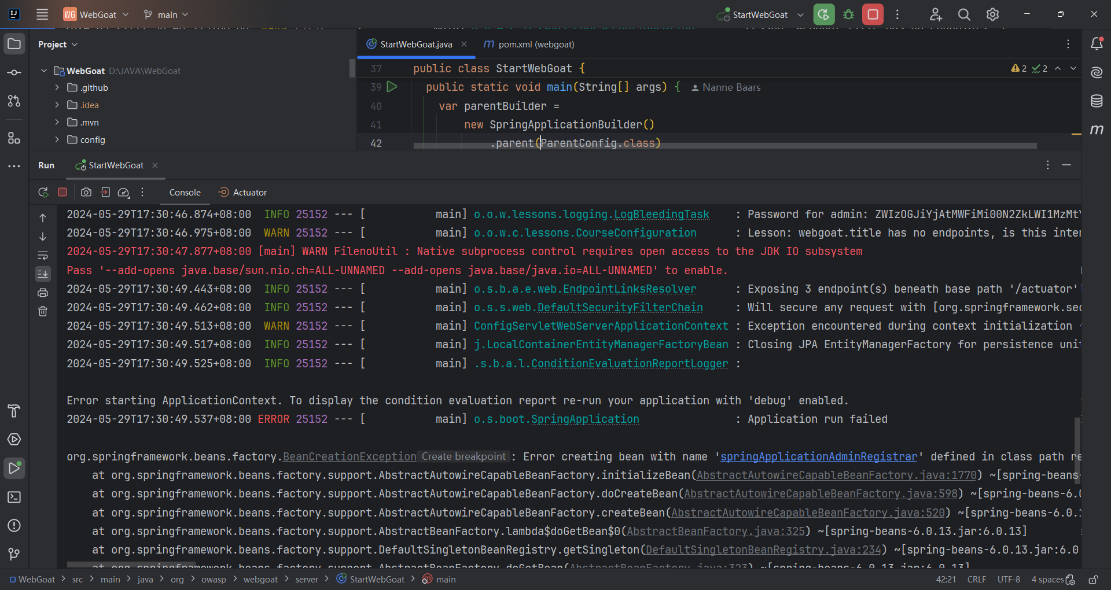1111x590 pixels.
Task: Click editor horizontal scrollbar
Action: 725,146
